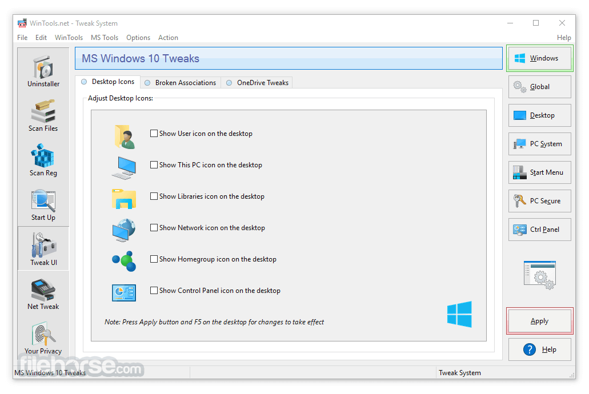Open the Desktop tweaks section

[540, 115]
